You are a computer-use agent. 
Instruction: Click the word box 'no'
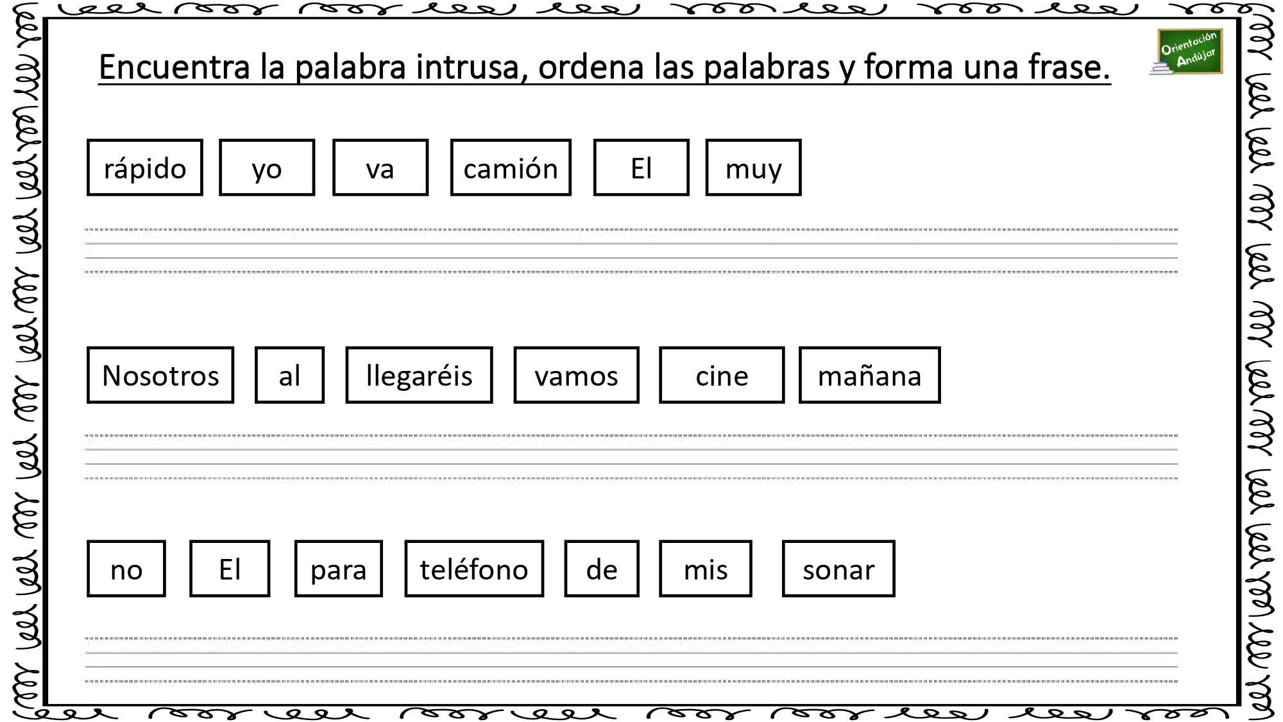point(126,569)
